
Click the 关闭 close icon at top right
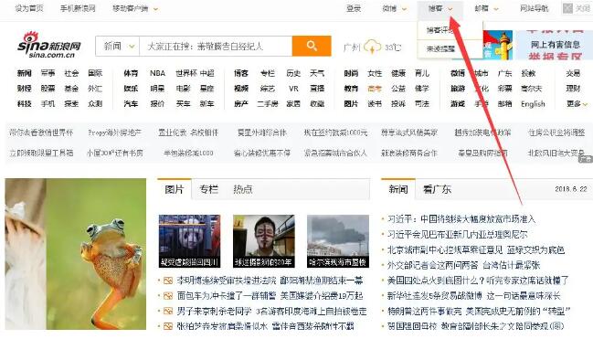click(x=567, y=8)
